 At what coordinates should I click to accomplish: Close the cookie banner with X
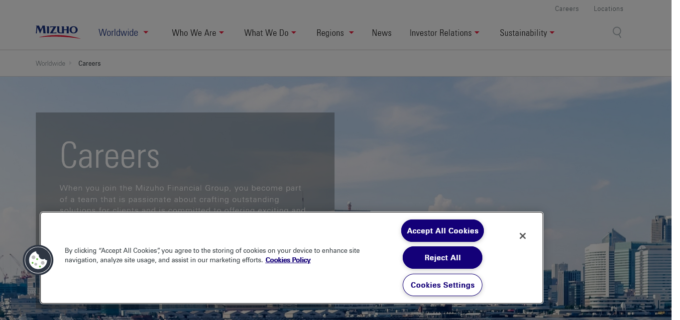pyautogui.click(x=522, y=236)
